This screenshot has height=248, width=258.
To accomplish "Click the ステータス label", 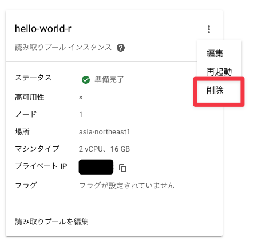I will pyautogui.click(x=33, y=77).
